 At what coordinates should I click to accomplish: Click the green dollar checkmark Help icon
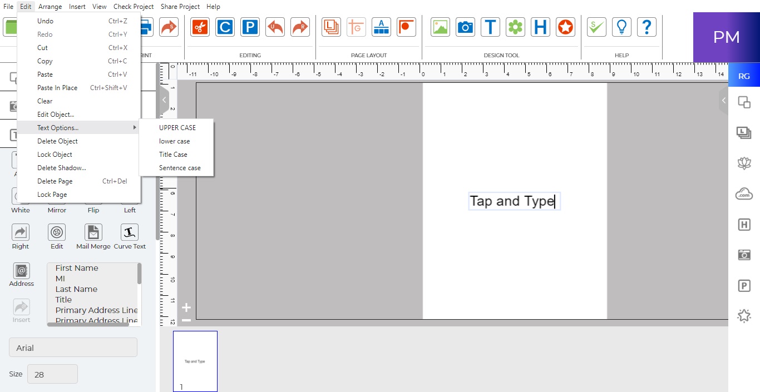[x=596, y=27]
